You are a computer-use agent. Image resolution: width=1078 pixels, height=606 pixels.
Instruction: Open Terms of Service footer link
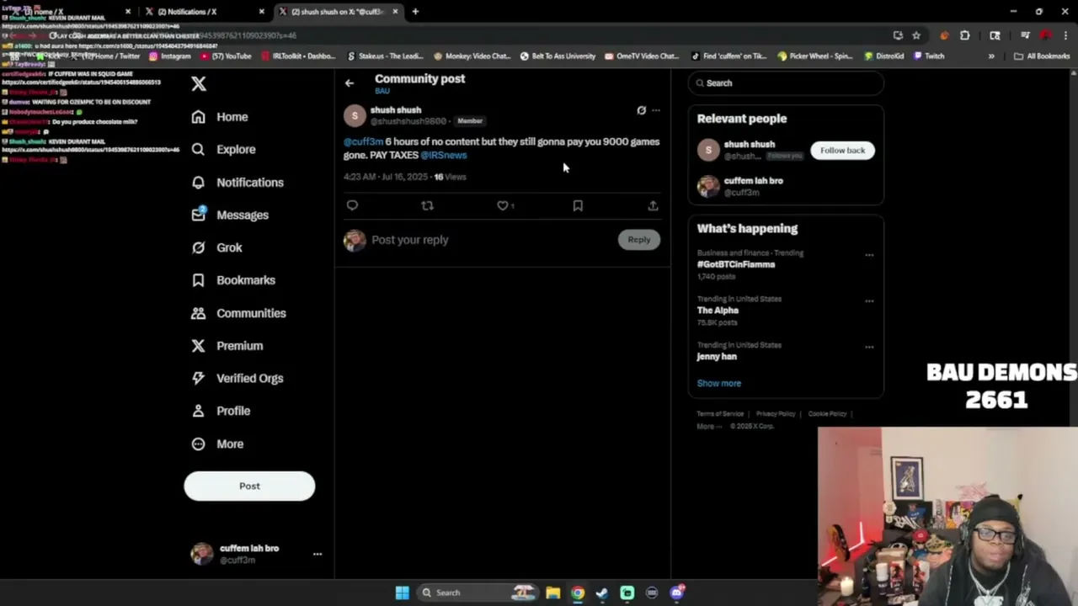pos(720,414)
